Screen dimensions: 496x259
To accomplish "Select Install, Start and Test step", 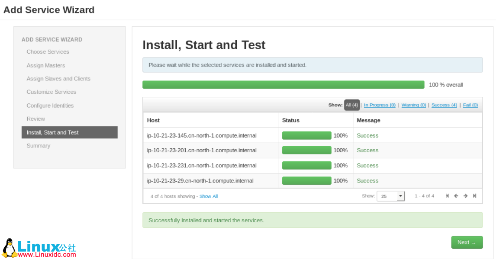I will 69,133.
